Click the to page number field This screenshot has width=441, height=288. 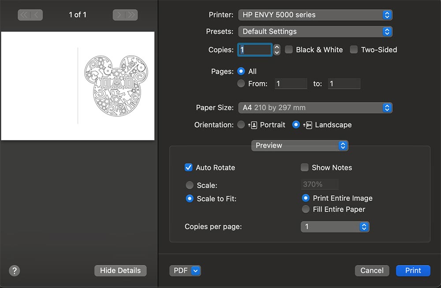pos(344,83)
